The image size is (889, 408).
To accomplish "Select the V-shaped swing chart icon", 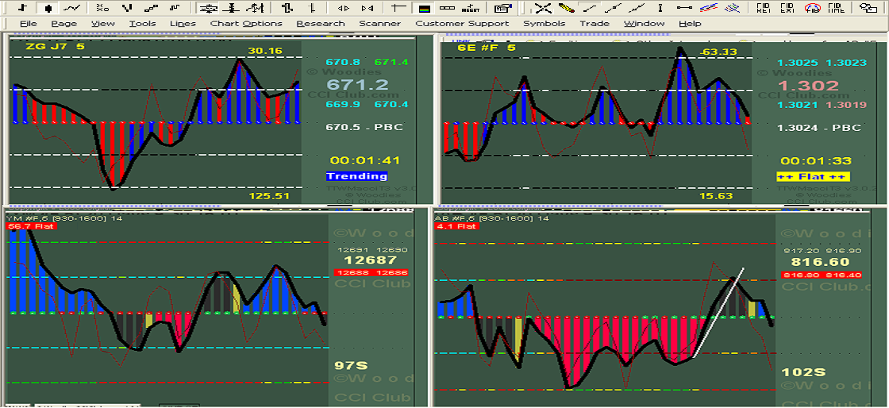I will coord(127,8).
